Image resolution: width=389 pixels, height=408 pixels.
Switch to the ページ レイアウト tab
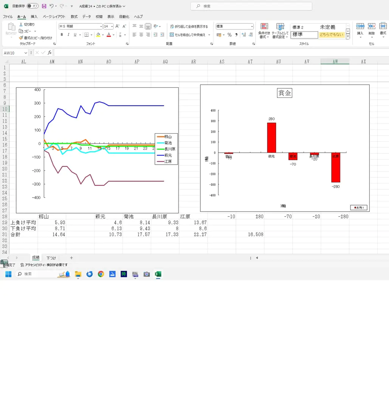click(54, 17)
